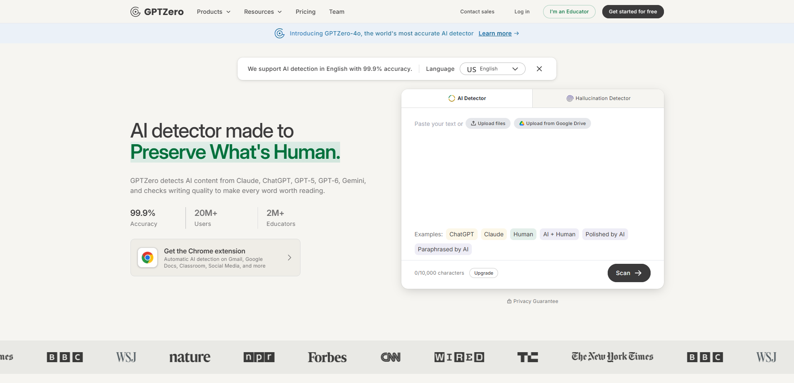Load the Claude example text
Screen dimensions: 794x383
click(493, 234)
